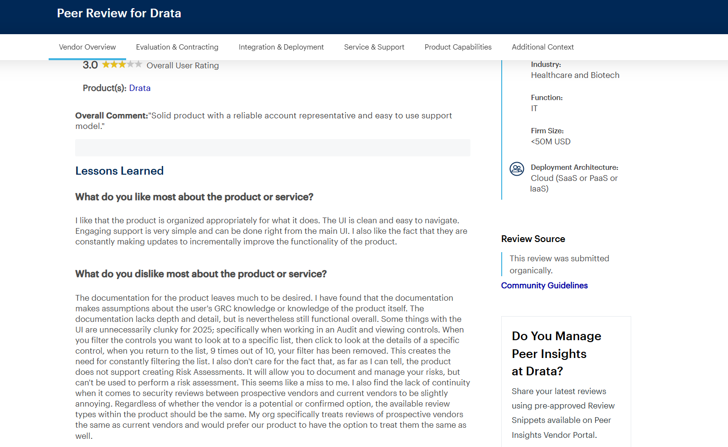Viewport: 728px width, 447px height.
Task: Click the 'Function:' label
Action: [x=546, y=98]
